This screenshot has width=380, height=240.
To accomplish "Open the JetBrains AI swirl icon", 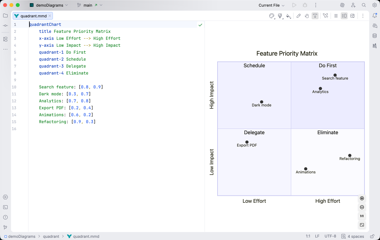I will pyautogui.click(x=342, y=5).
